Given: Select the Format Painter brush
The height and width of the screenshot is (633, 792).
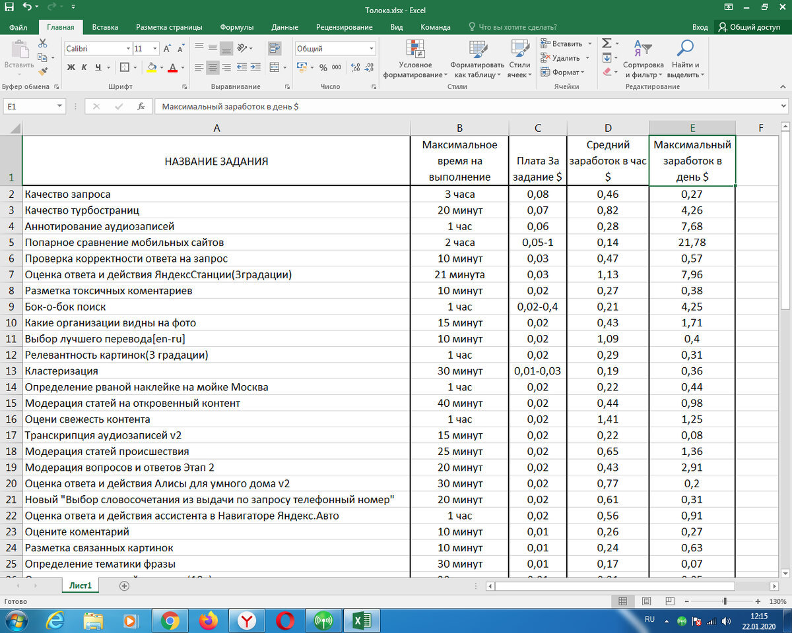Looking at the screenshot, I should 43,71.
